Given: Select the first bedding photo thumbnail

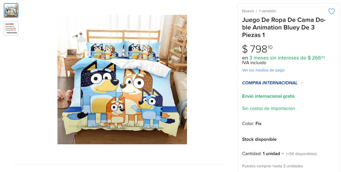Looking at the screenshot, I should click(11, 10).
